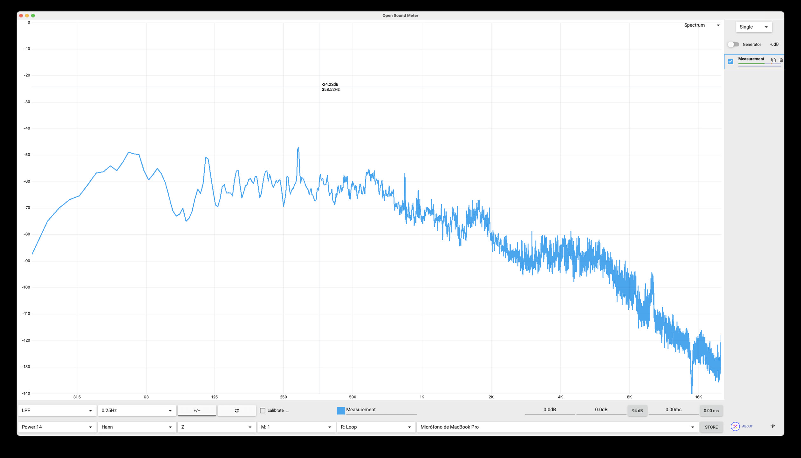Choose a window from the Hann dropdown
Viewport: 801px width, 458px height.
coord(137,427)
